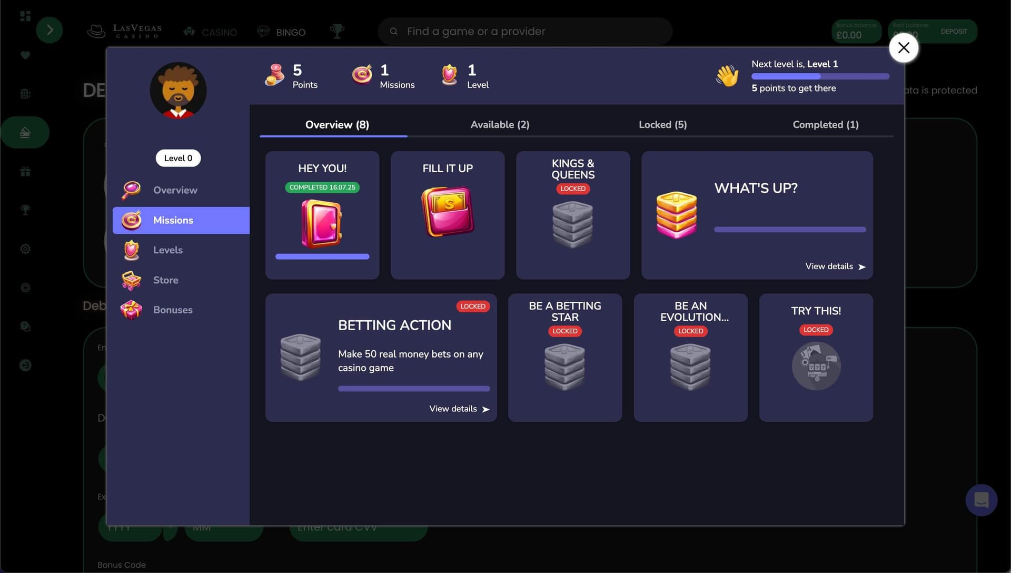Click the Be A Betting Star card

(x=564, y=358)
